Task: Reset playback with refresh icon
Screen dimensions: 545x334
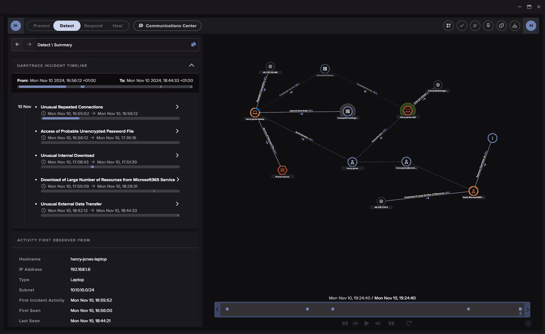Action: pyautogui.click(x=409, y=323)
